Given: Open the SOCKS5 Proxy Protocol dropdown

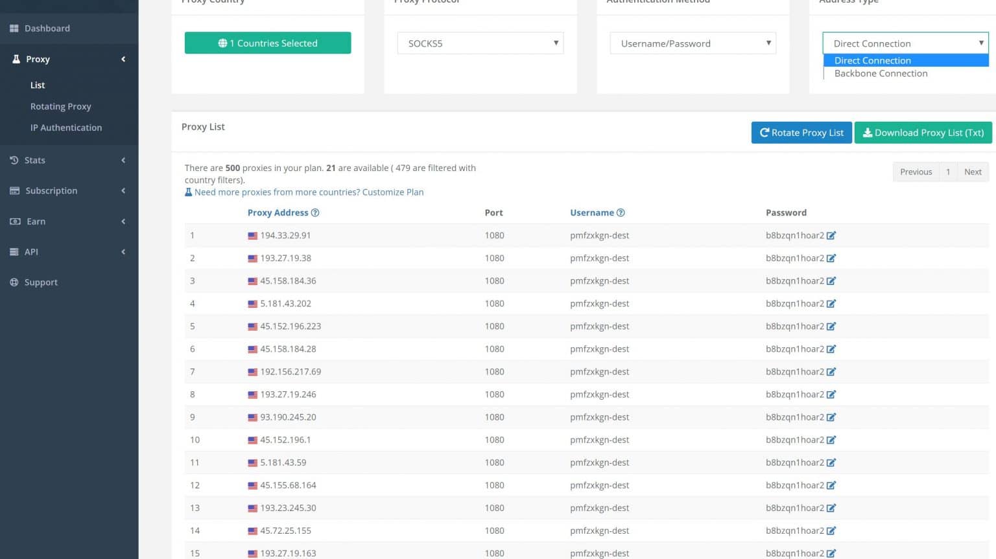Looking at the screenshot, I should [480, 43].
